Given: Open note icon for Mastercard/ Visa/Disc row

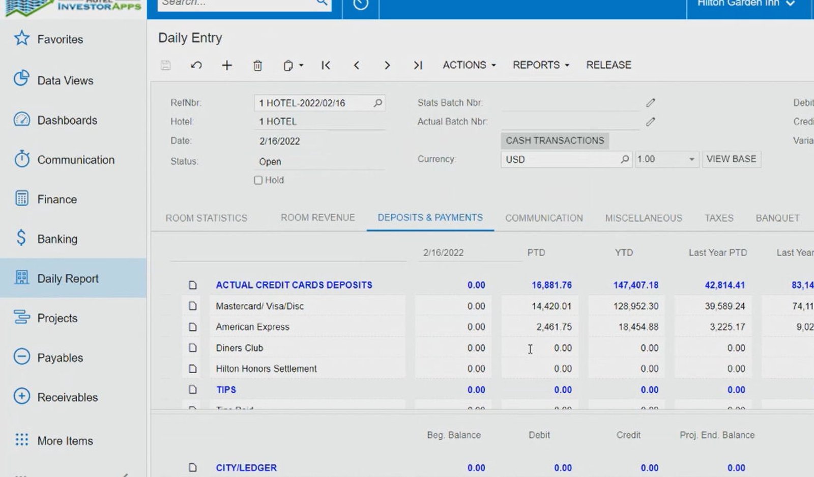Looking at the screenshot, I should tap(192, 306).
